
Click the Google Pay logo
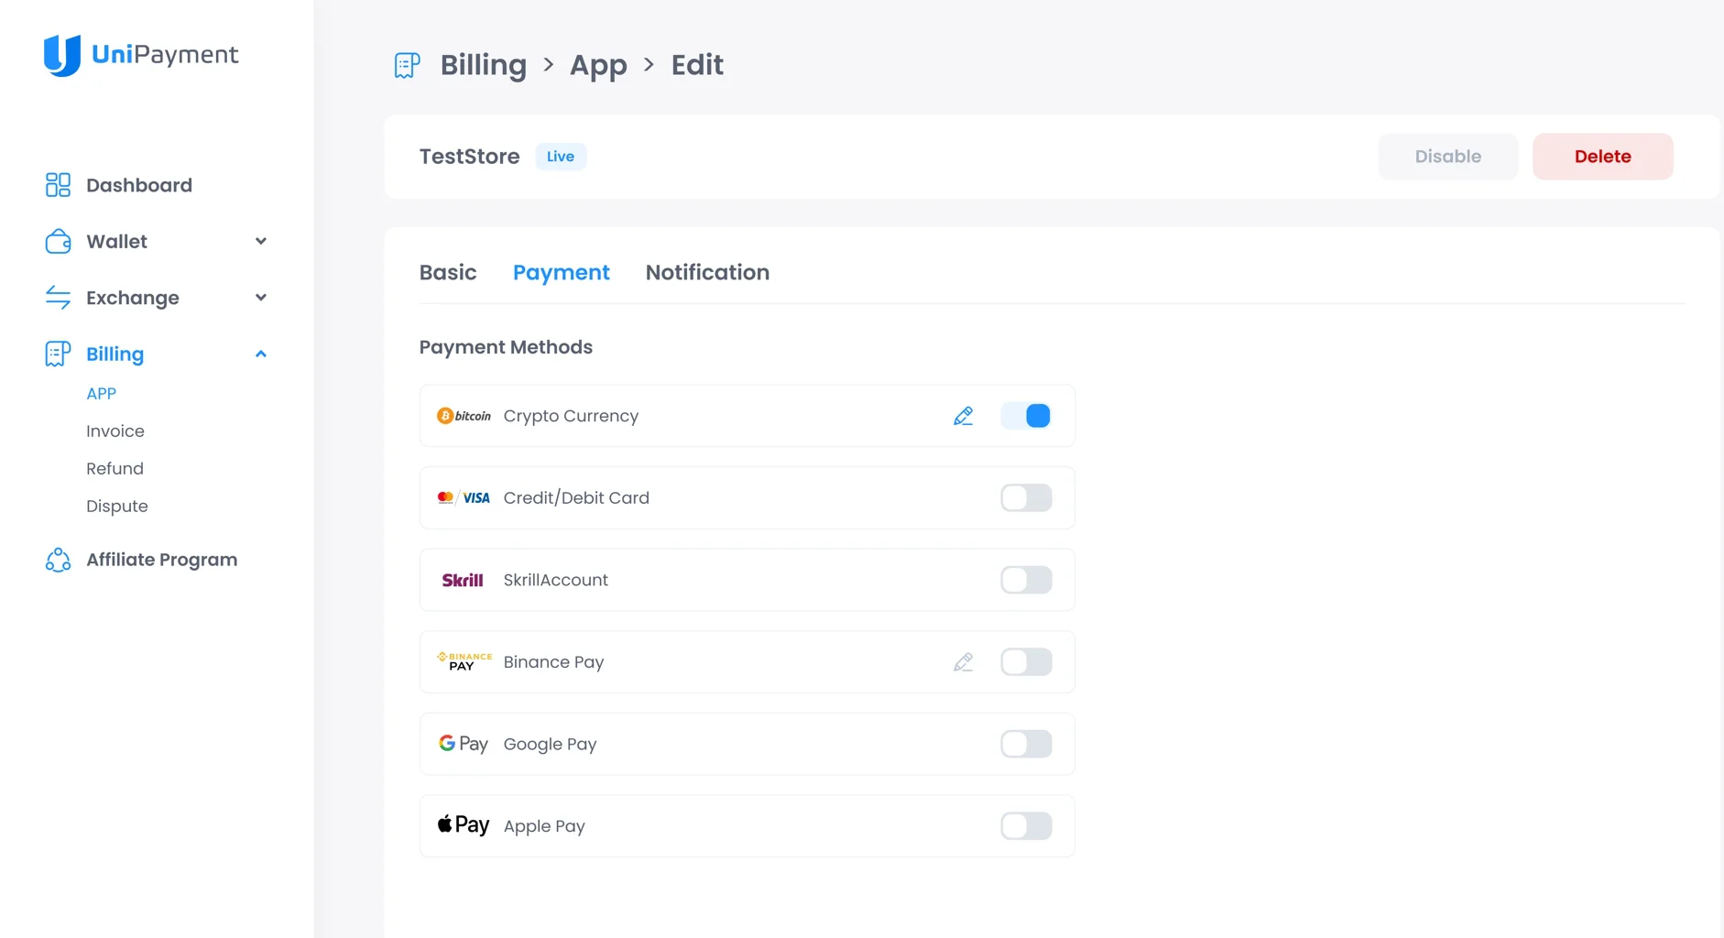pyautogui.click(x=464, y=744)
